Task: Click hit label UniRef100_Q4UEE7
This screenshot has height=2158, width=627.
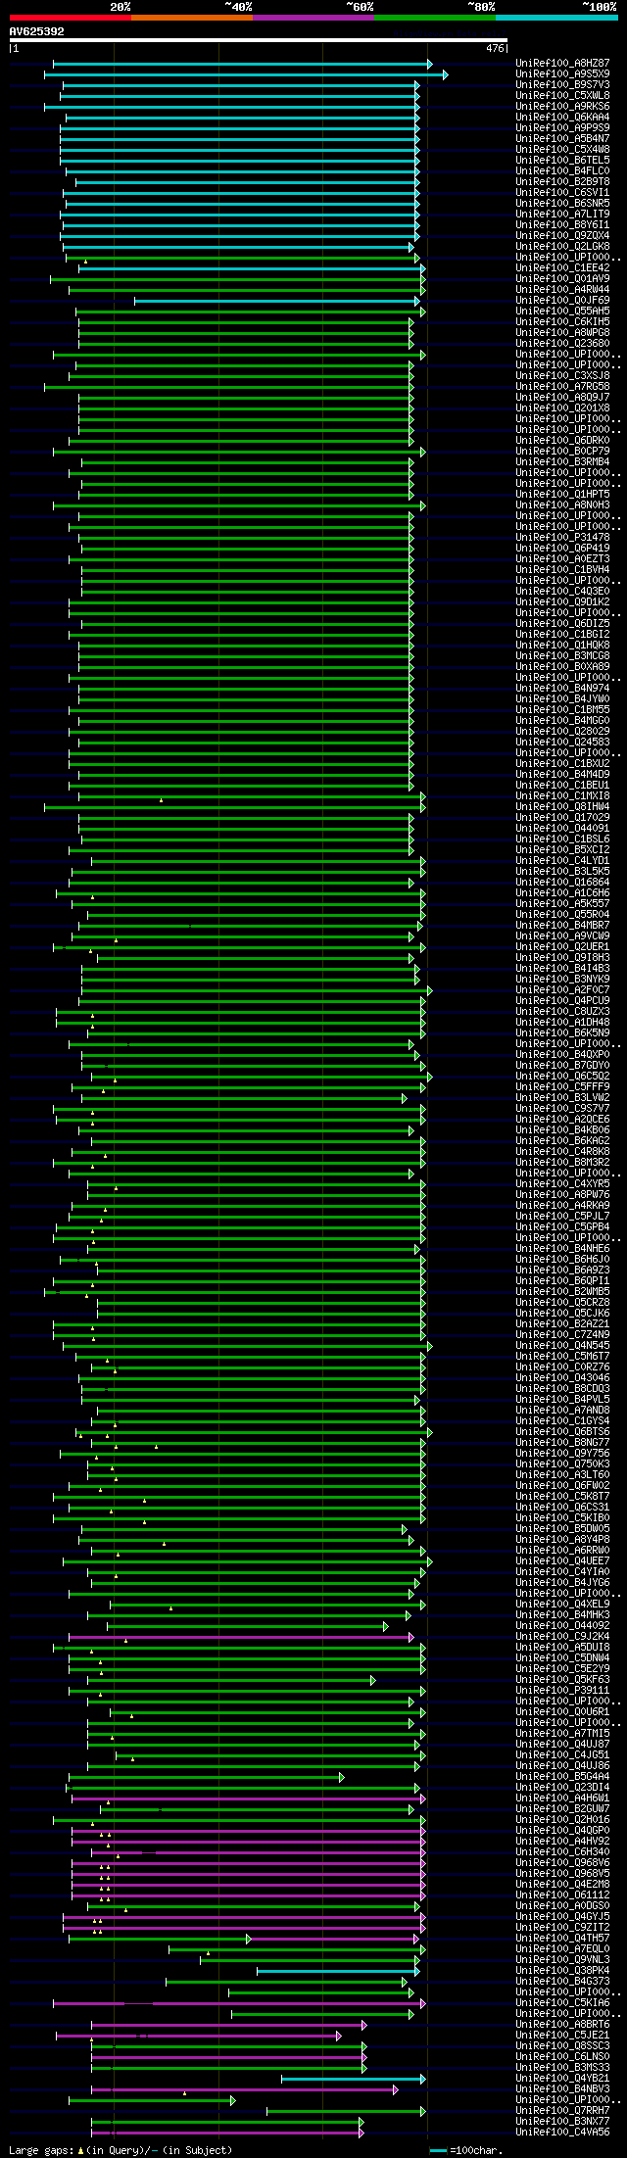Action: [562, 1561]
